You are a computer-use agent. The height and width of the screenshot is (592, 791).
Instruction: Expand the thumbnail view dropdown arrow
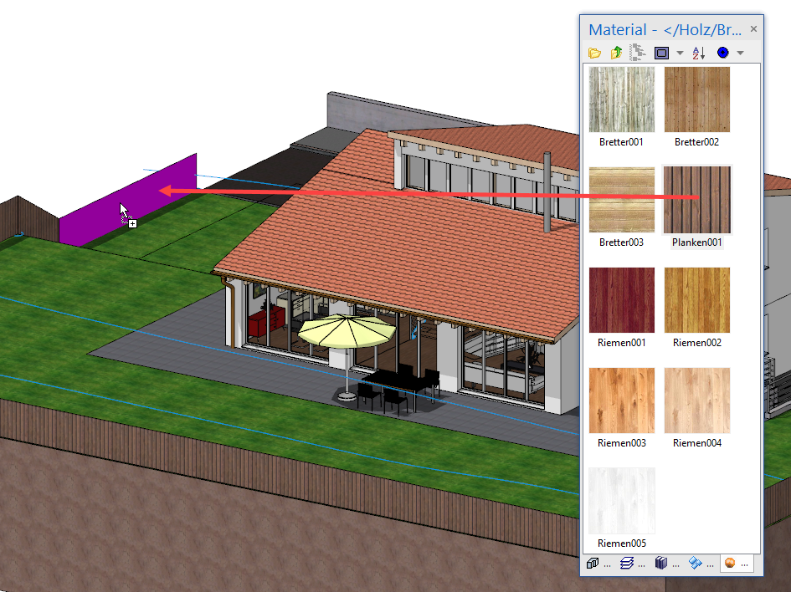pos(680,53)
